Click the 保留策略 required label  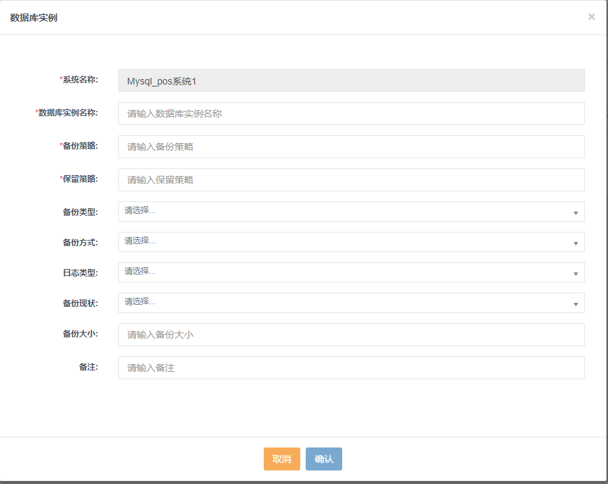[80, 179]
